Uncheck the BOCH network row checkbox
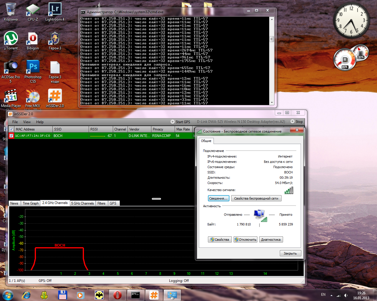The image size is (377, 301). coord(11,136)
